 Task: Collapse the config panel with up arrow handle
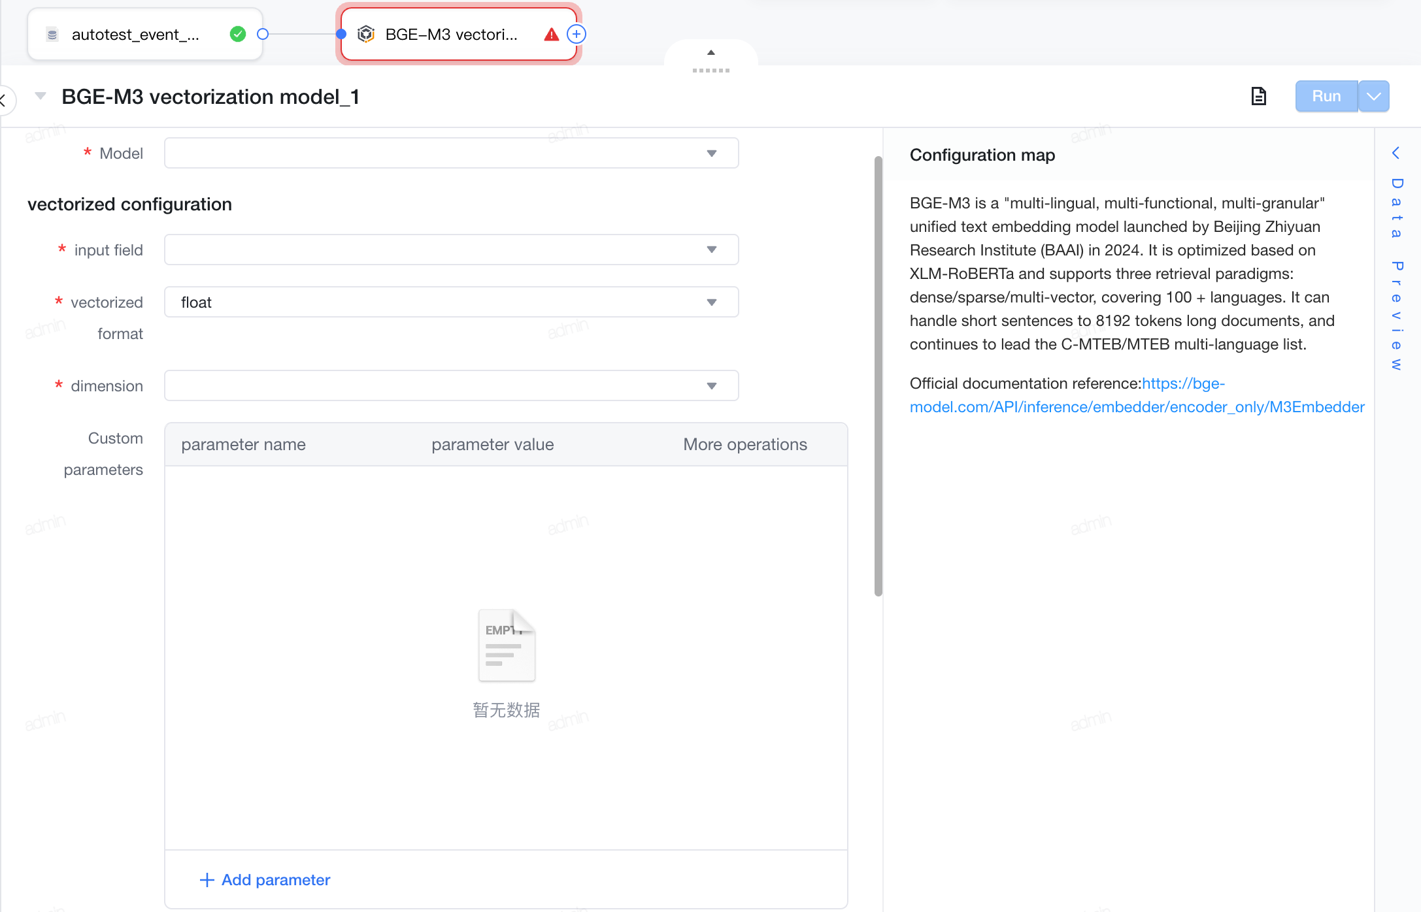tap(711, 52)
